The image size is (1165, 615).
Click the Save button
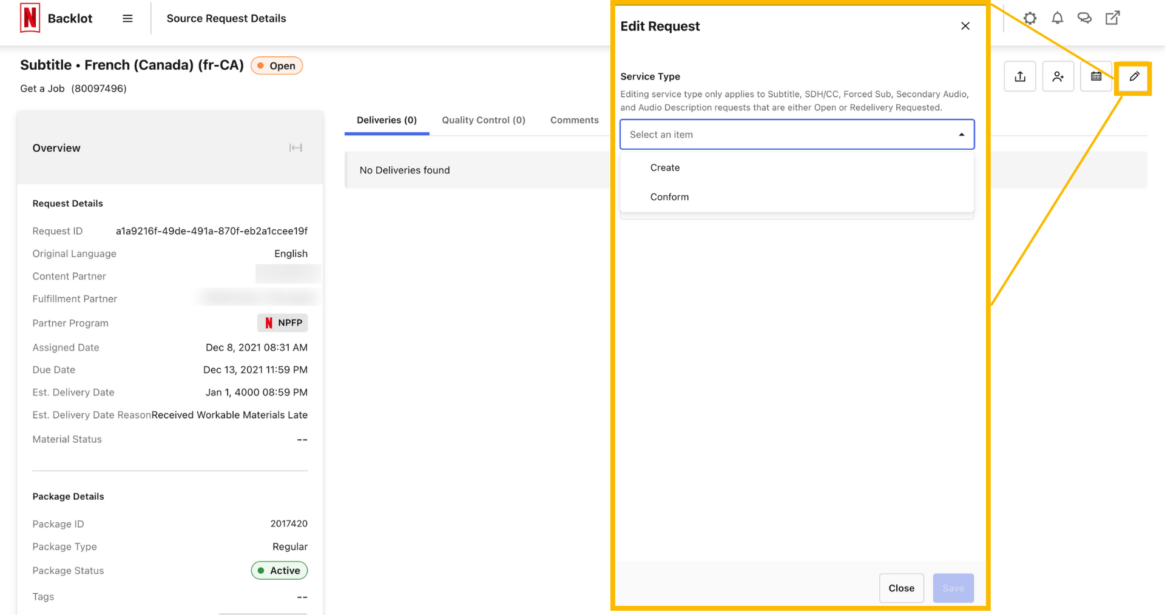click(x=953, y=588)
